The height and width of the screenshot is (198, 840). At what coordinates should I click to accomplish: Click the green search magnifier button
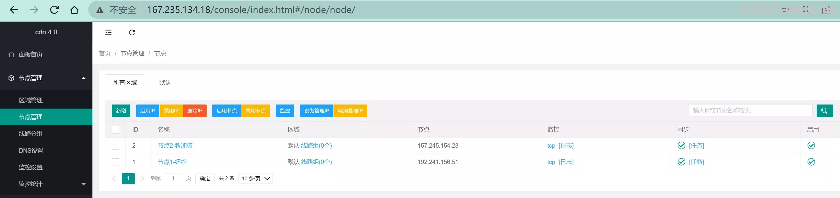tap(824, 111)
